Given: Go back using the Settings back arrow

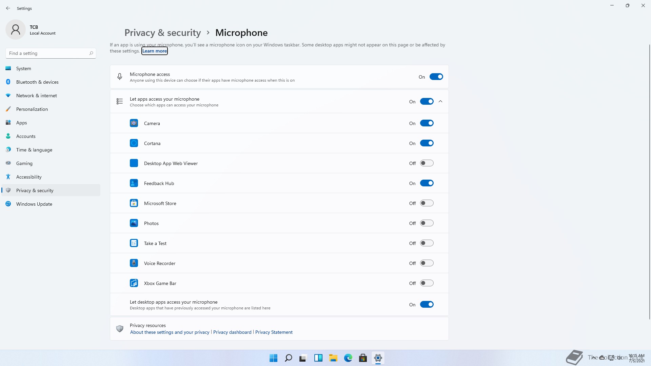Looking at the screenshot, I should (x=8, y=8).
